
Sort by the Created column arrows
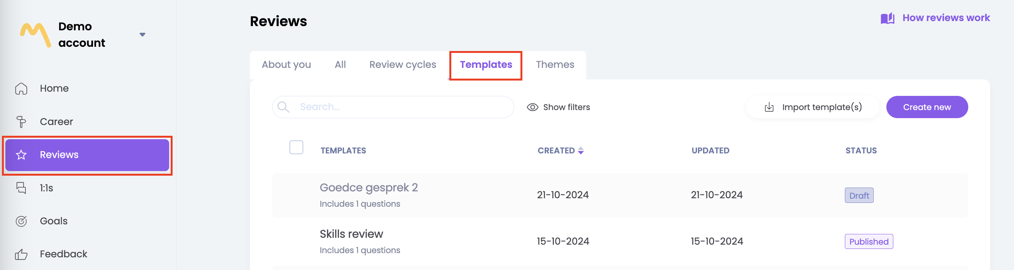tap(581, 150)
